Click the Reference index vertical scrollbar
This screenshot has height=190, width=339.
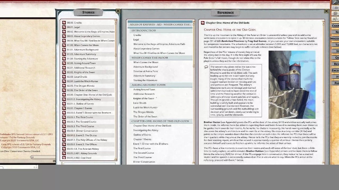(x=194, y=92)
